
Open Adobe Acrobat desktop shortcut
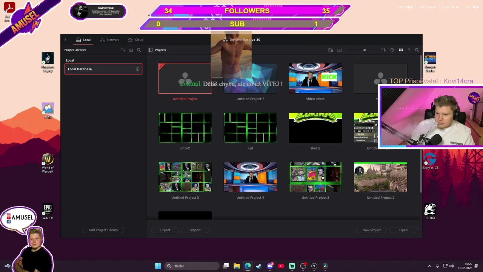click(9, 12)
